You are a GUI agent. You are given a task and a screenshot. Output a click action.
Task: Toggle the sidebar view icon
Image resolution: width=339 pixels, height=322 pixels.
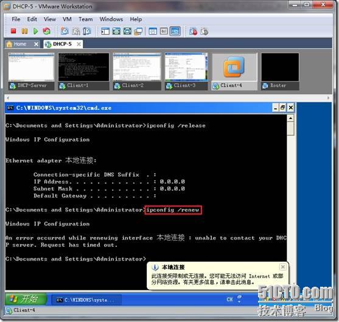point(105,32)
